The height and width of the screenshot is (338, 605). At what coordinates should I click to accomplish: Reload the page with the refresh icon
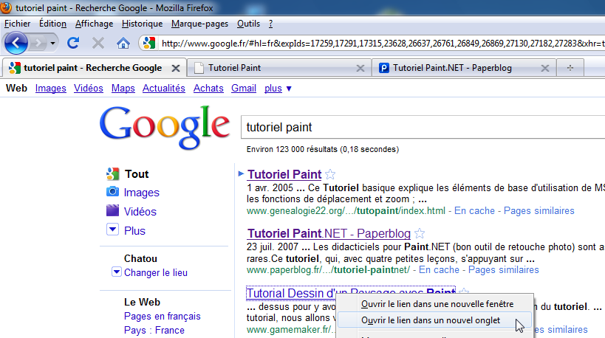tap(73, 43)
